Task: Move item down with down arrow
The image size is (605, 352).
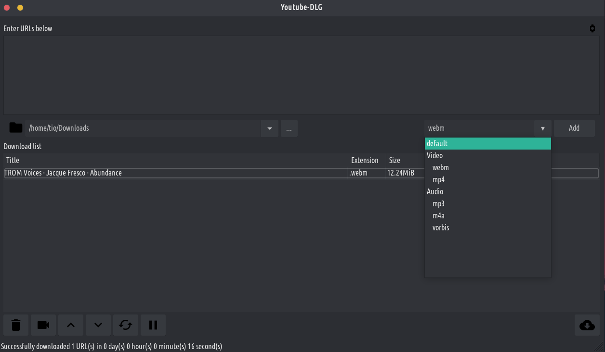Action: point(98,325)
